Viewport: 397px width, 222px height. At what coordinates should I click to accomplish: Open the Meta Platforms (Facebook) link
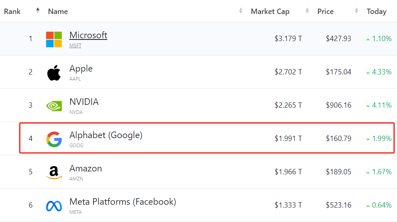pos(123,202)
